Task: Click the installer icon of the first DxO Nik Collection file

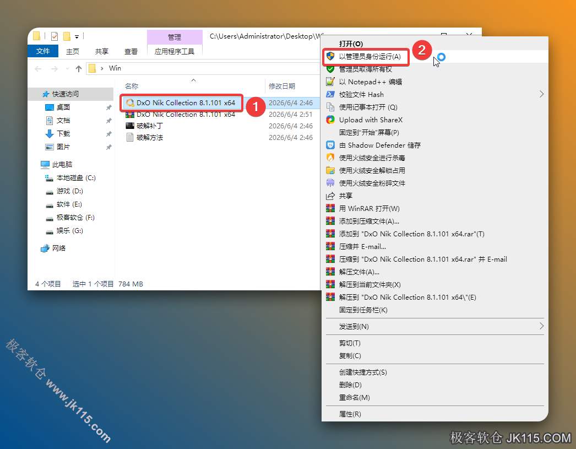Action: tap(129, 103)
